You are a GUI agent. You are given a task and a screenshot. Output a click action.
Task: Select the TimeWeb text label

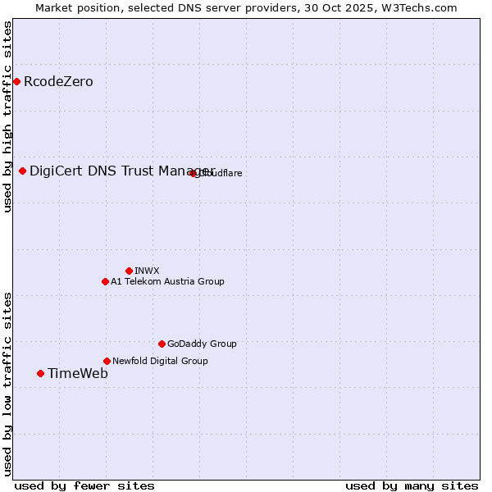tap(77, 373)
